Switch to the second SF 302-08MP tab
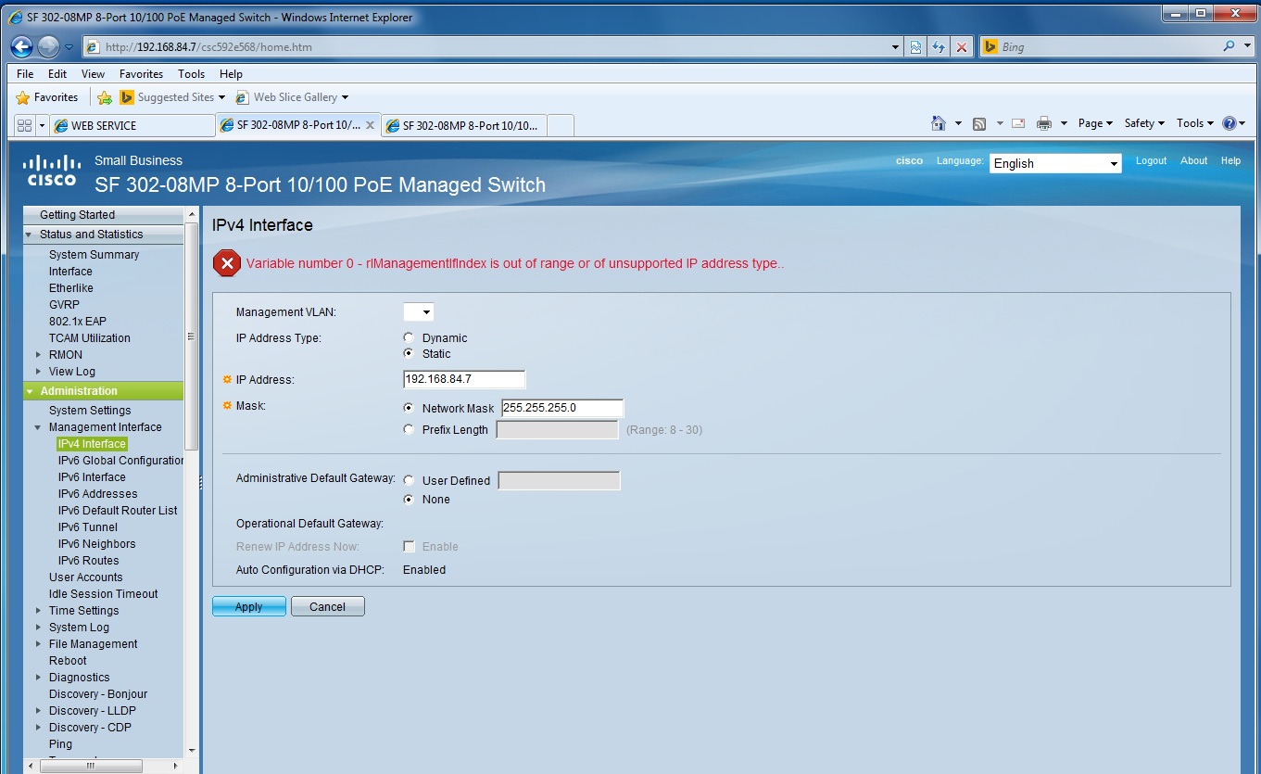The width and height of the screenshot is (1261, 774). pyautogui.click(x=464, y=125)
